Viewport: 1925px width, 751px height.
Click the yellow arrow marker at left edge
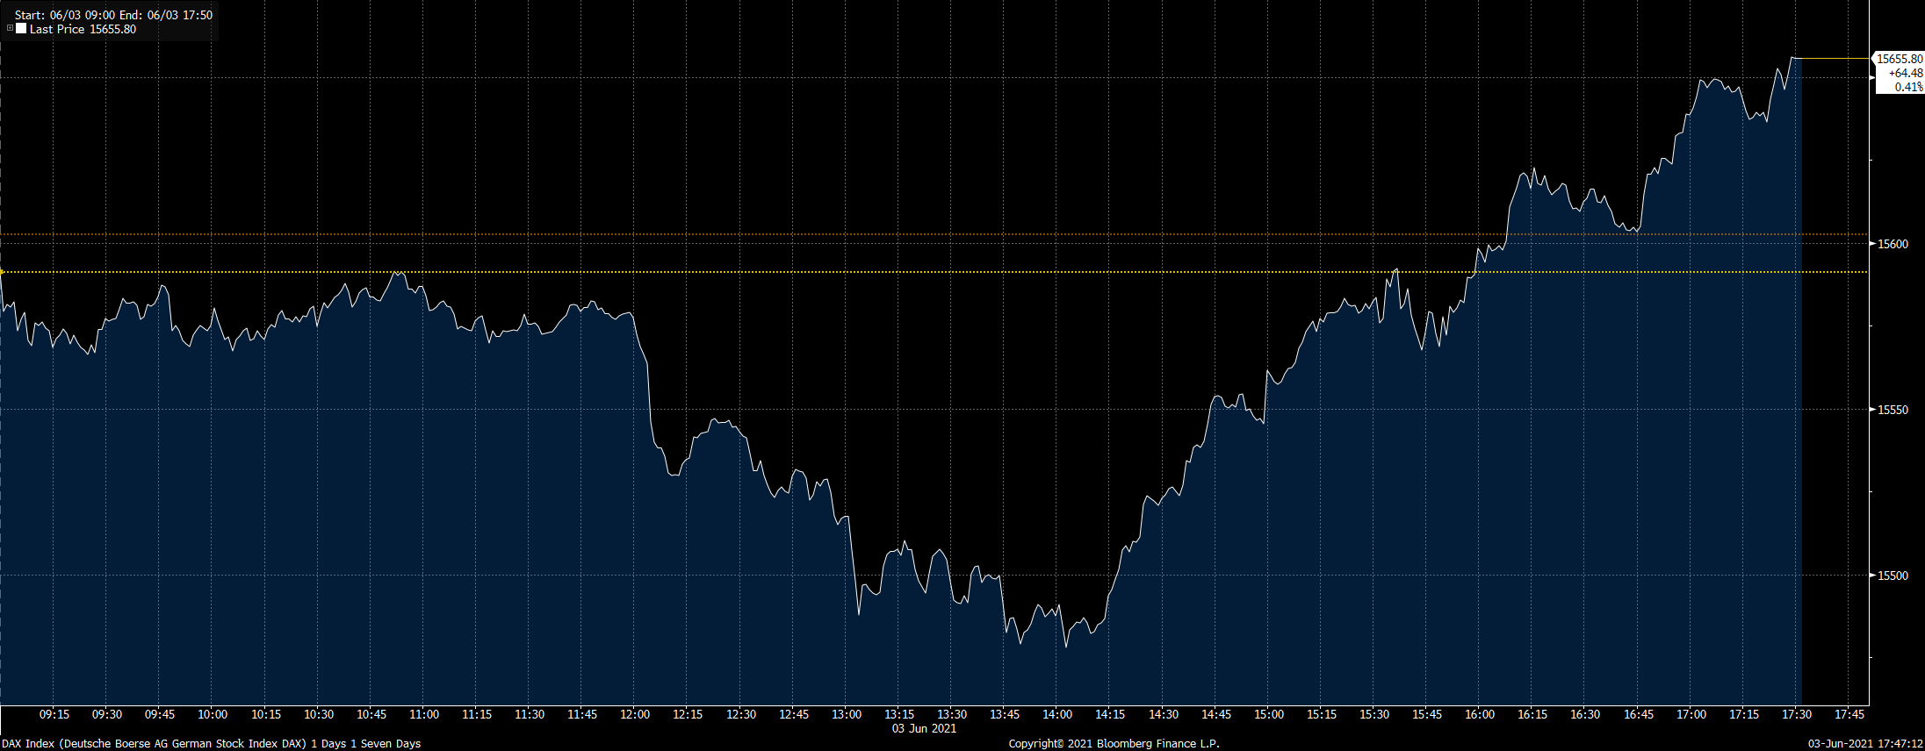coord(3,272)
